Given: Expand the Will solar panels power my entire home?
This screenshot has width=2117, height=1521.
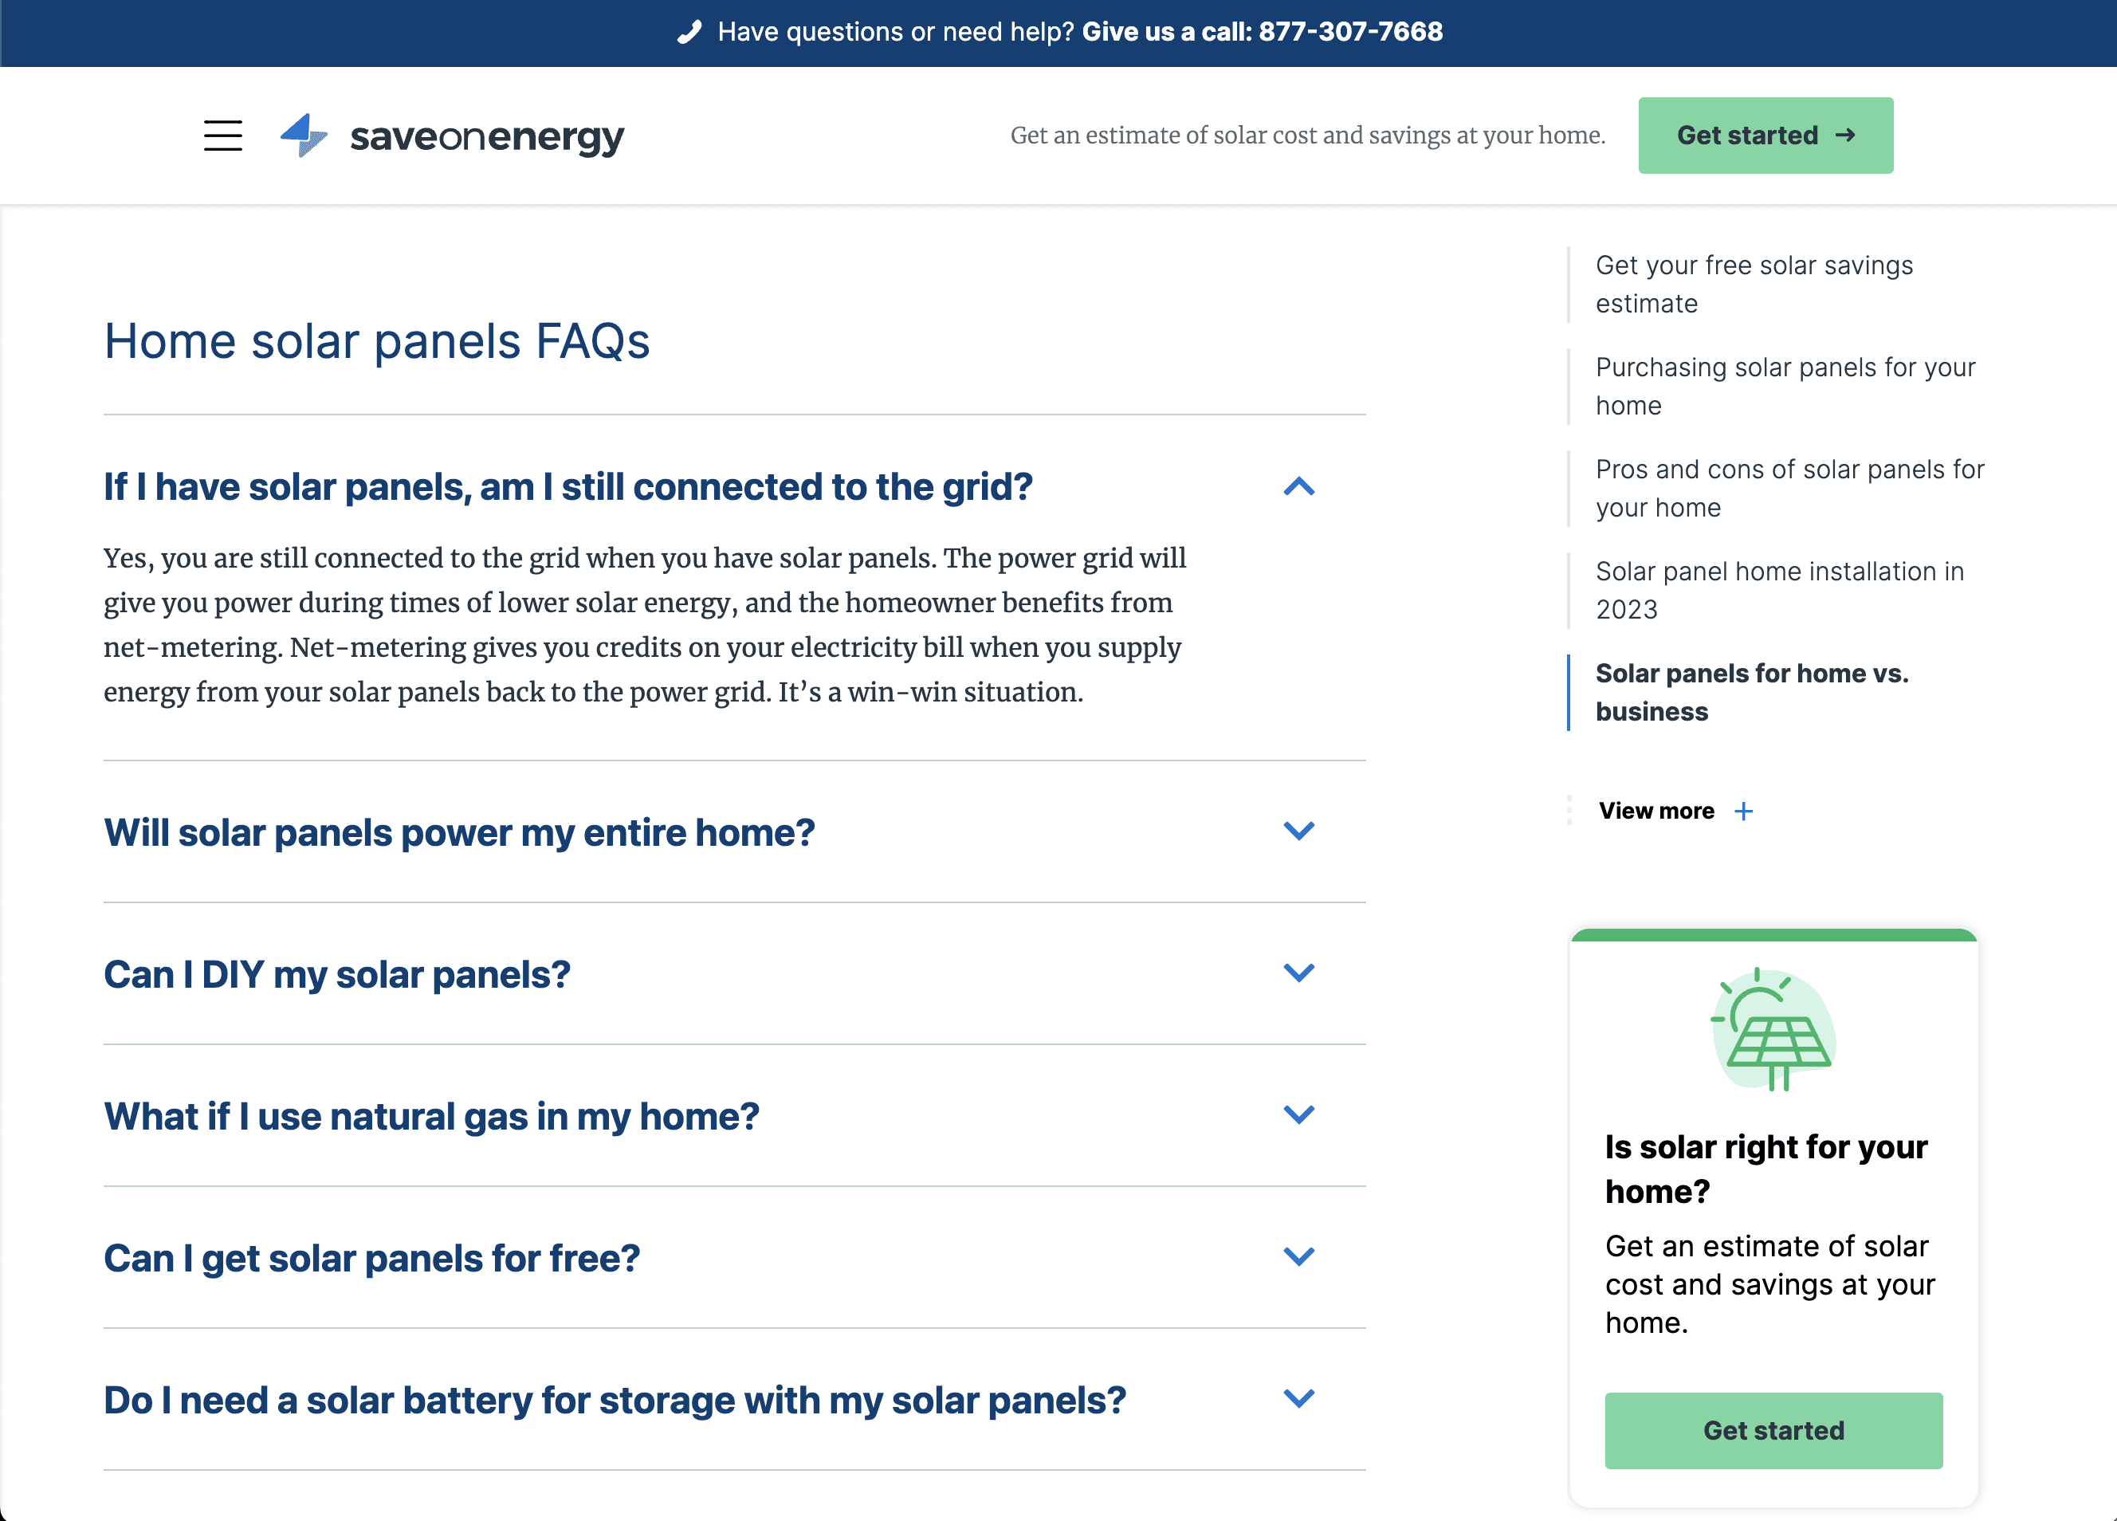Looking at the screenshot, I should (x=735, y=832).
